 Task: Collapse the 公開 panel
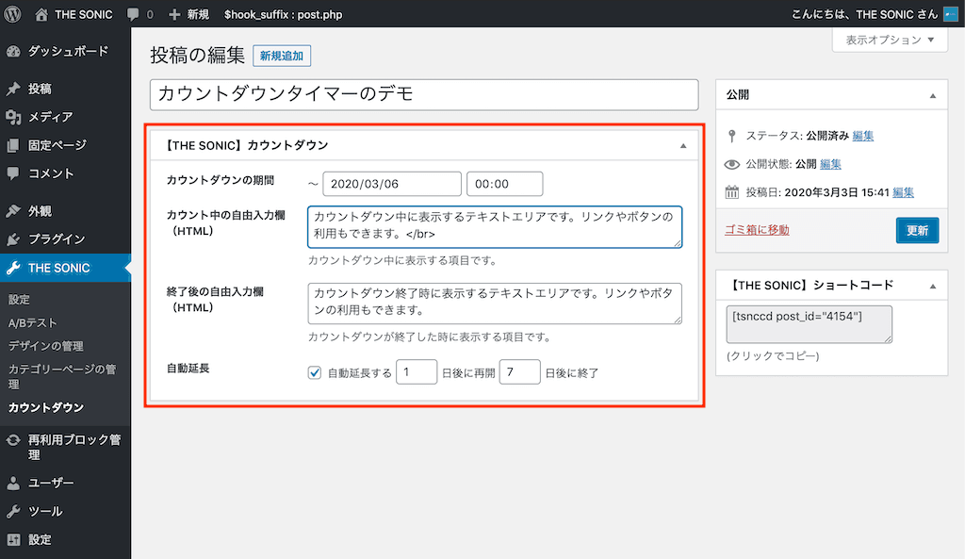(933, 95)
